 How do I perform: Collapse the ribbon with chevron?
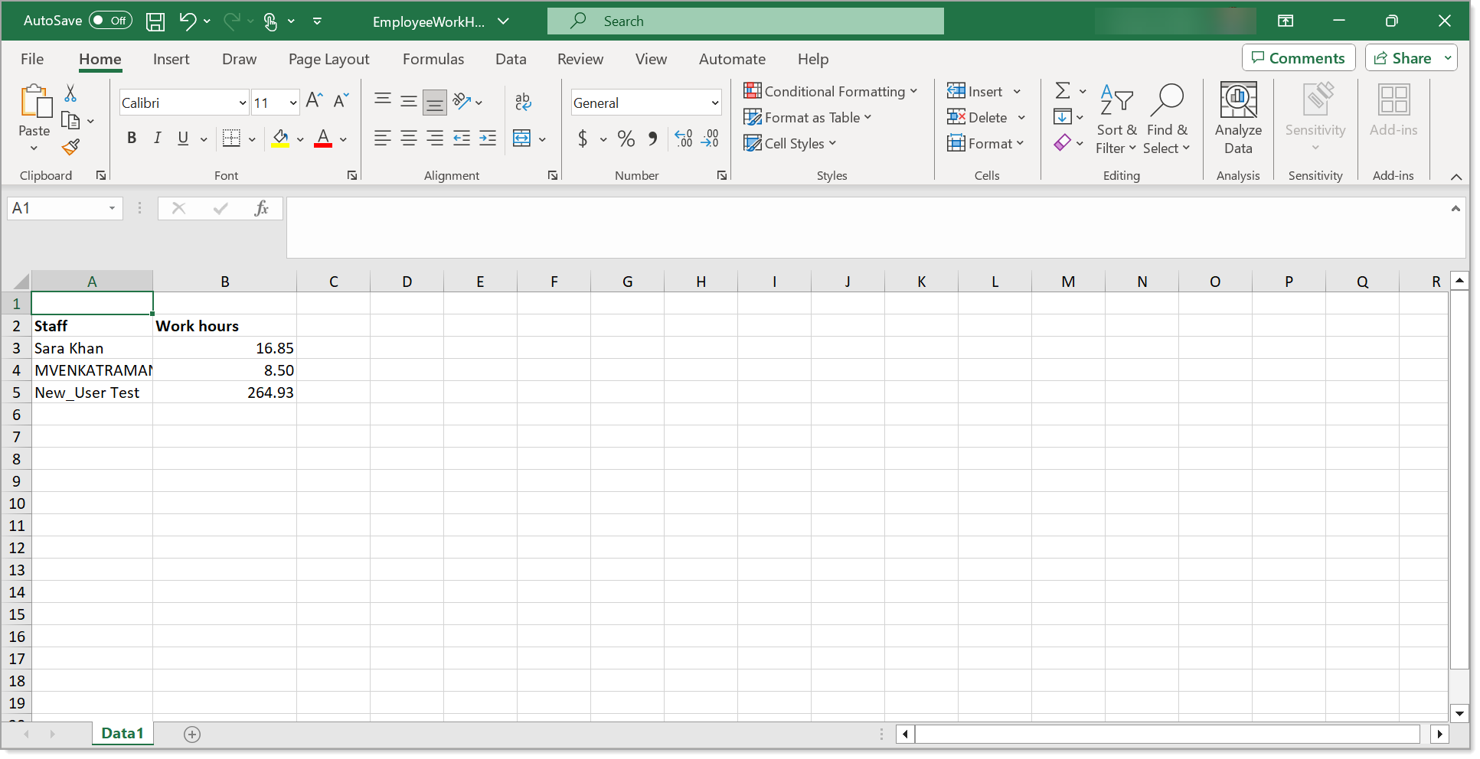1456,177
